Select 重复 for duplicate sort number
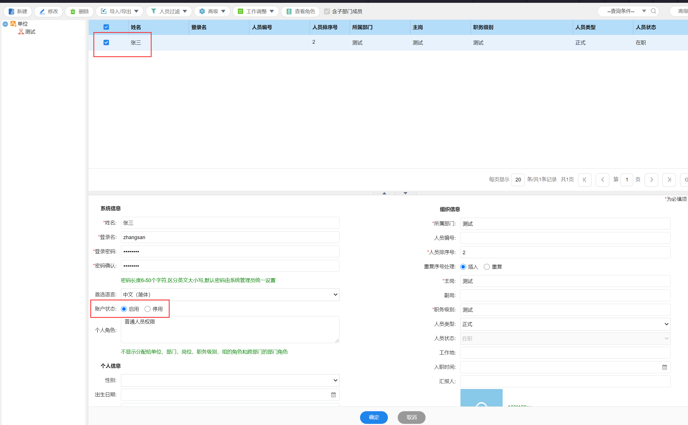This screenshot has height=425, width=688. point(487,267)
